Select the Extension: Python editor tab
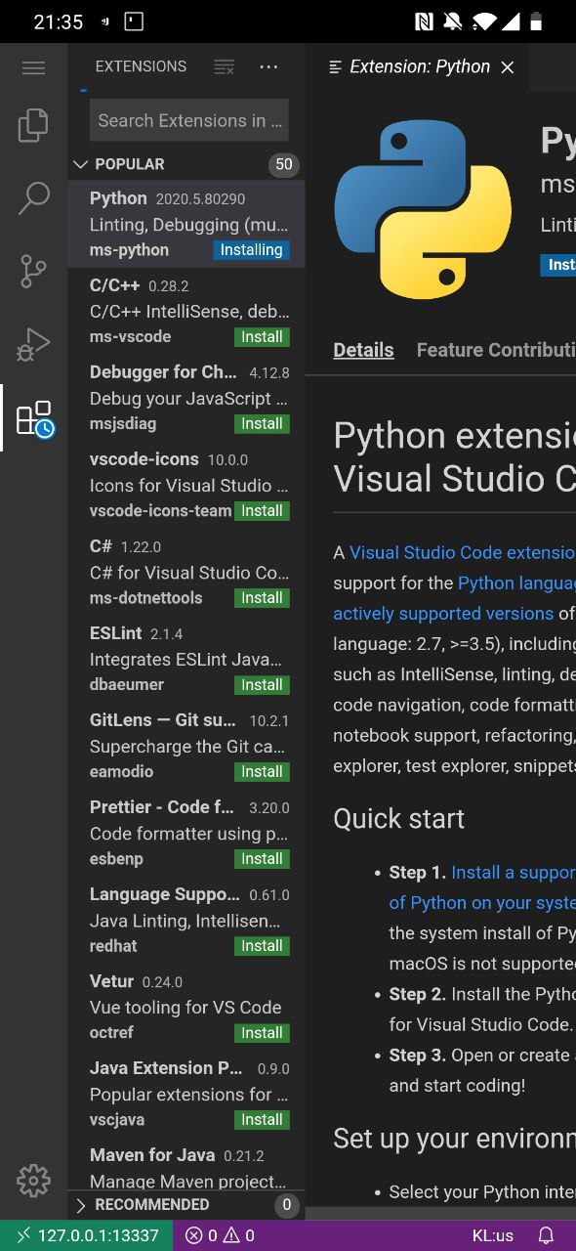 pos(418,66)
